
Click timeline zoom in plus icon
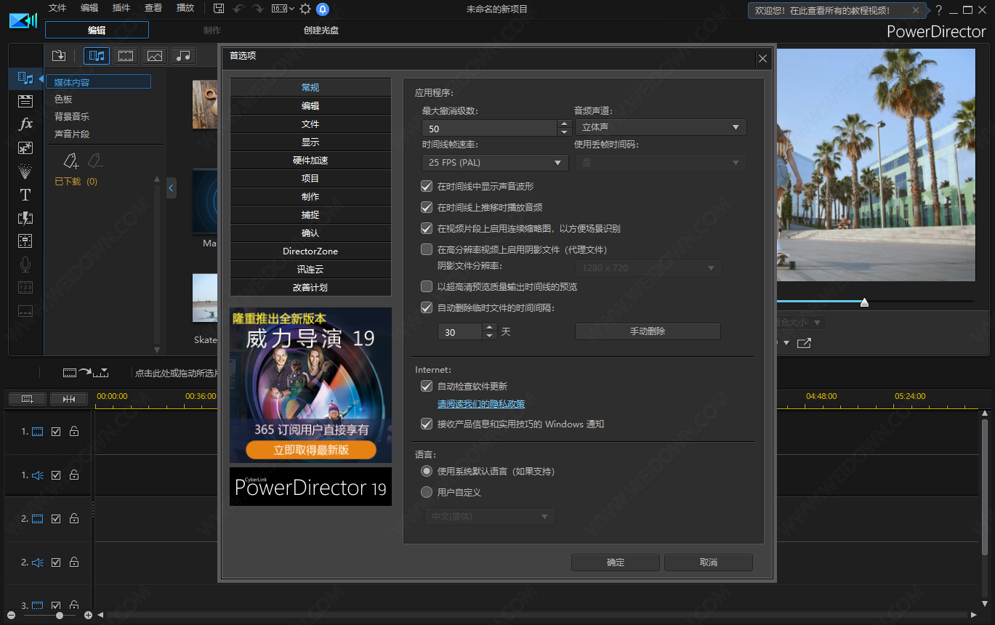(88, 615)
